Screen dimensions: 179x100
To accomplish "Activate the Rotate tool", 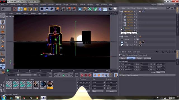I will click(30, 9).
